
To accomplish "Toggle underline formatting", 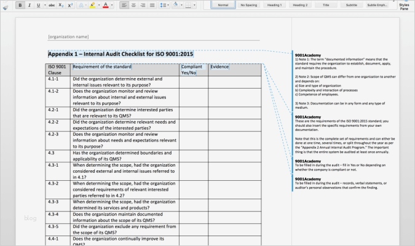I will [37, 4].
